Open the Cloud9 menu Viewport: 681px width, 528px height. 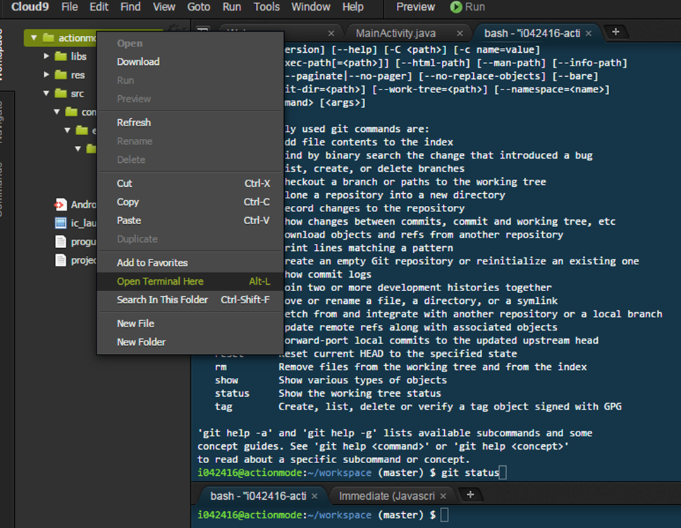click(30, 7)
